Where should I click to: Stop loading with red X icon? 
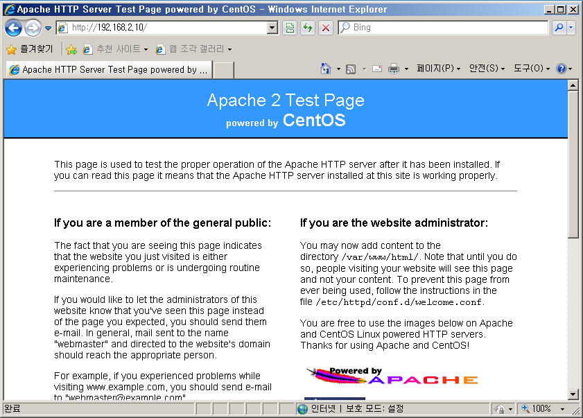[326, 28]
